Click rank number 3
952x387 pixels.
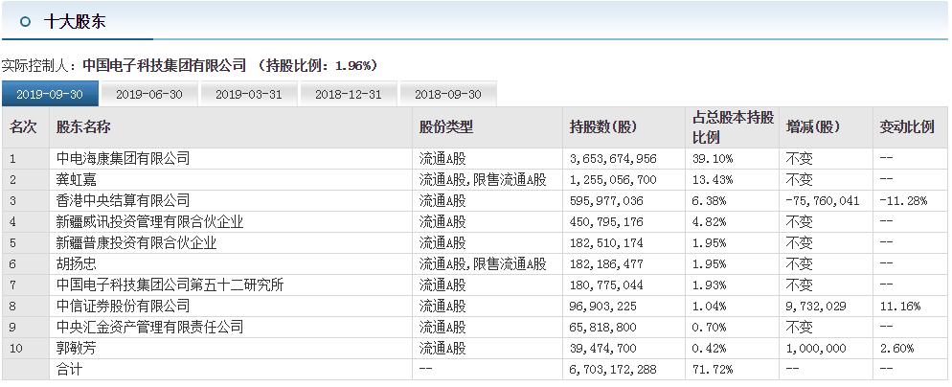[12, 201]
